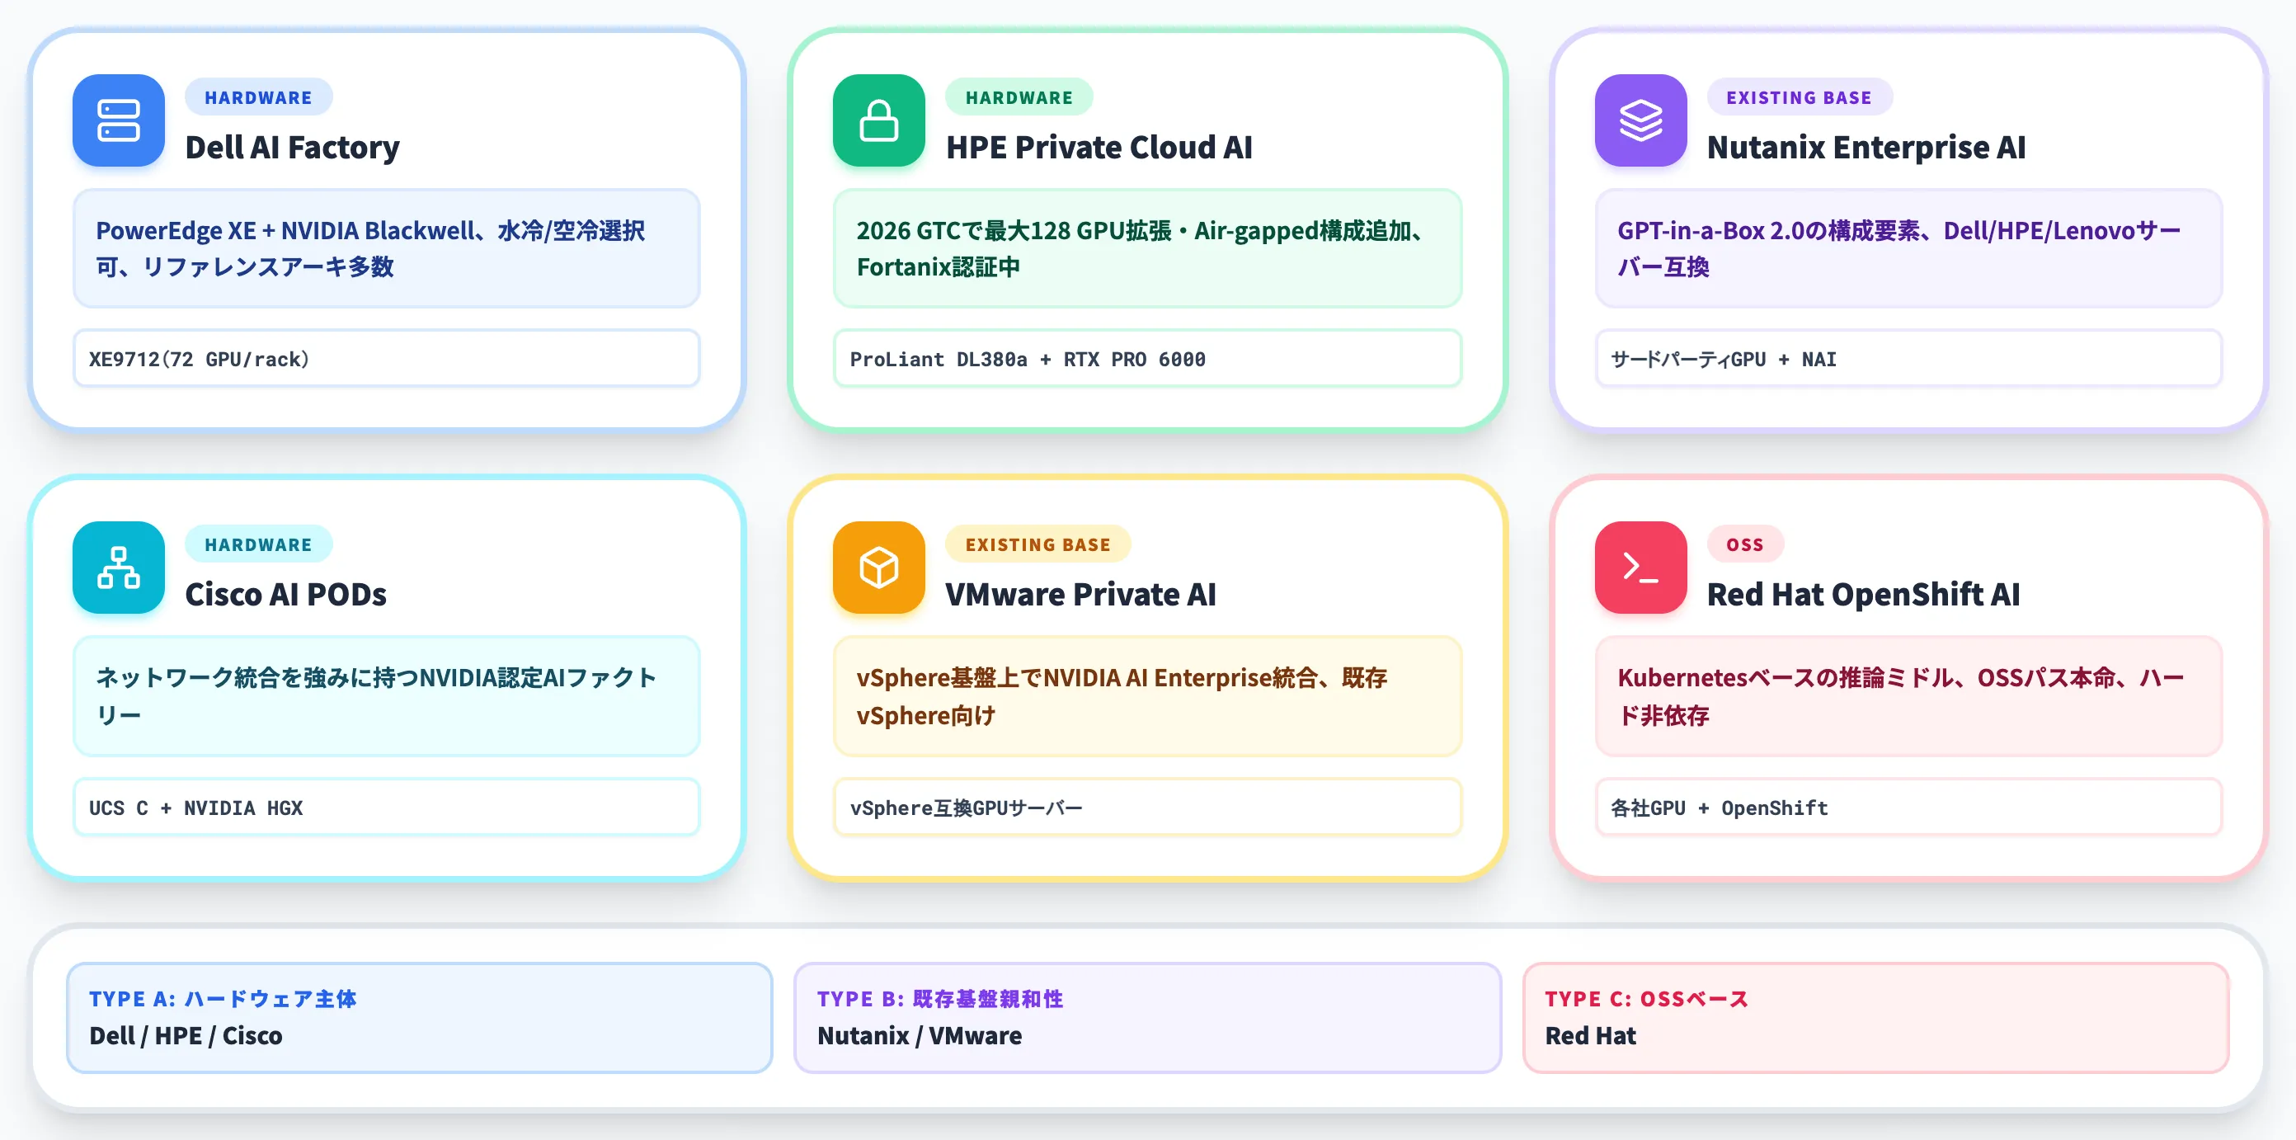Click the サードパーティGPU + NAI spec field
Viewport: 2296px width, 1140px height.
(x=1908, y=358)
